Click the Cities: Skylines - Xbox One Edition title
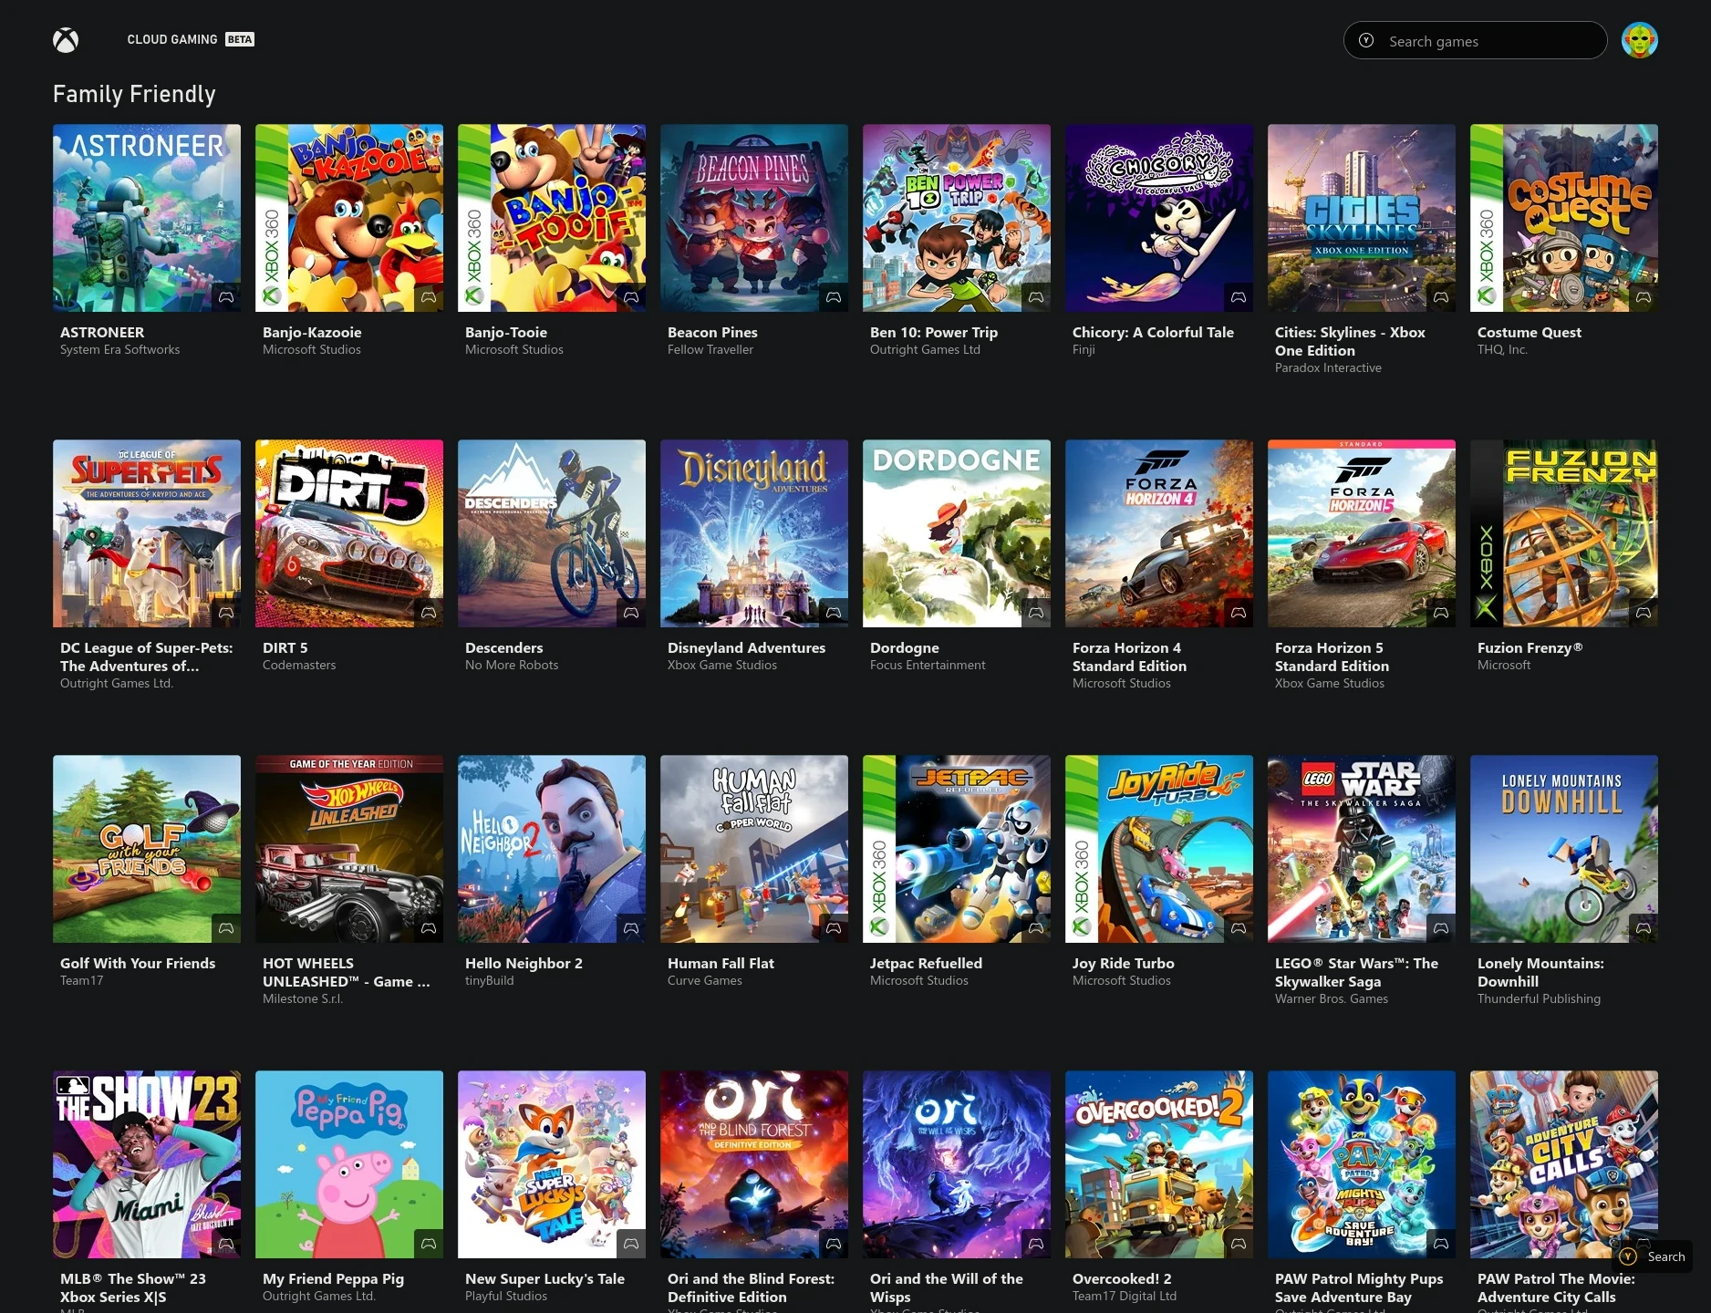 click(x=1350, y=341)
